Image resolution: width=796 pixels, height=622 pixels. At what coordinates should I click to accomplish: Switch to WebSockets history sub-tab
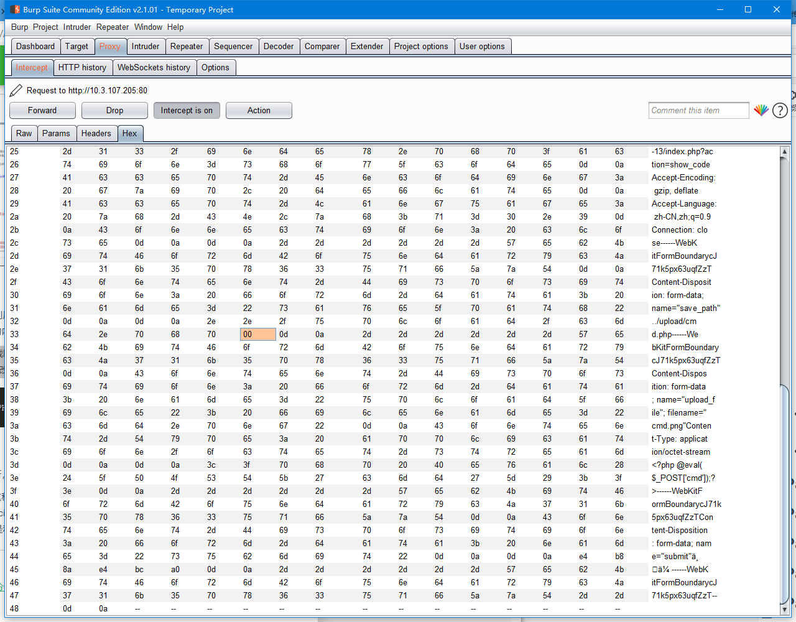pyautogui.click(x=154, y=67)
